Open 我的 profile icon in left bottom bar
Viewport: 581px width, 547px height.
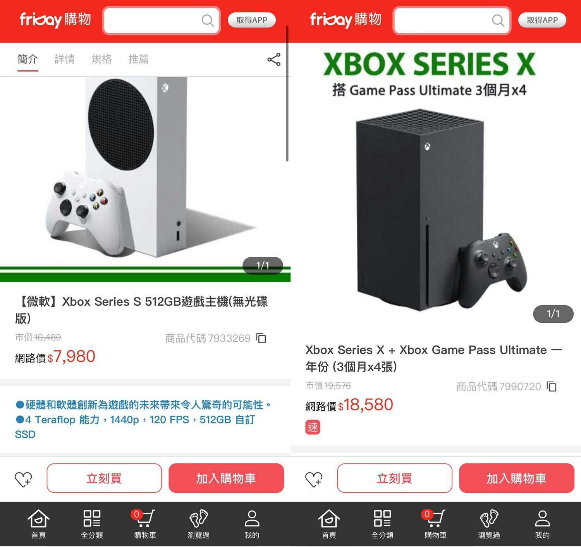[x=252, y=524]
